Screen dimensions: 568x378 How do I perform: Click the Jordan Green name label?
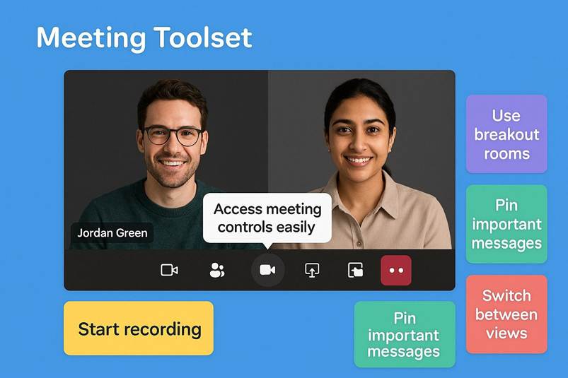pos(112,233)
